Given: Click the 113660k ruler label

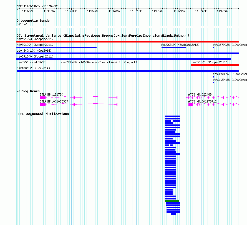Looking at the screenshot, I should point(28,11).
